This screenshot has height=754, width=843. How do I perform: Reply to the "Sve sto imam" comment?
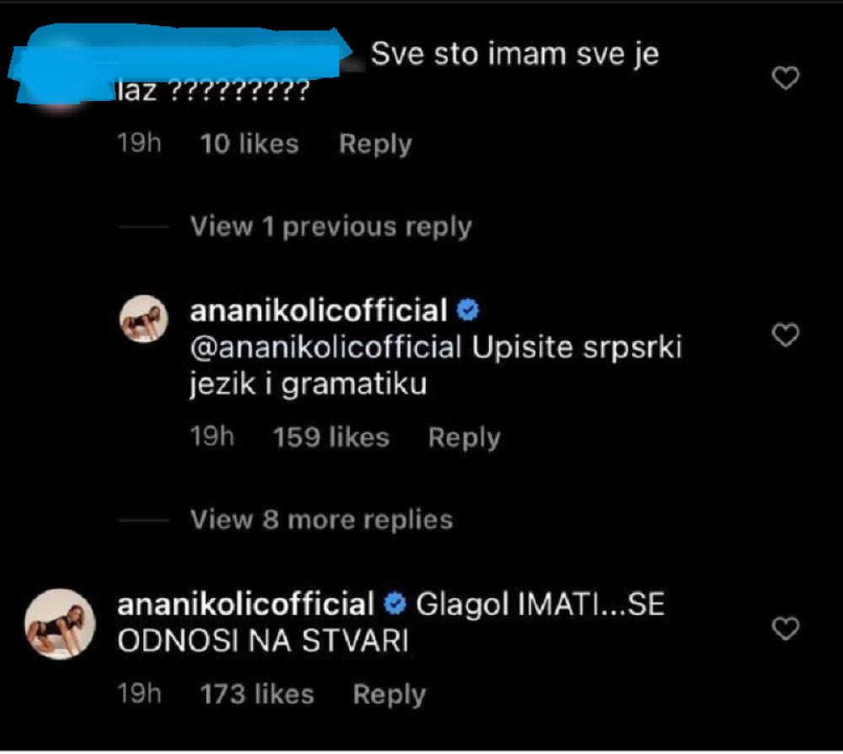375,144
